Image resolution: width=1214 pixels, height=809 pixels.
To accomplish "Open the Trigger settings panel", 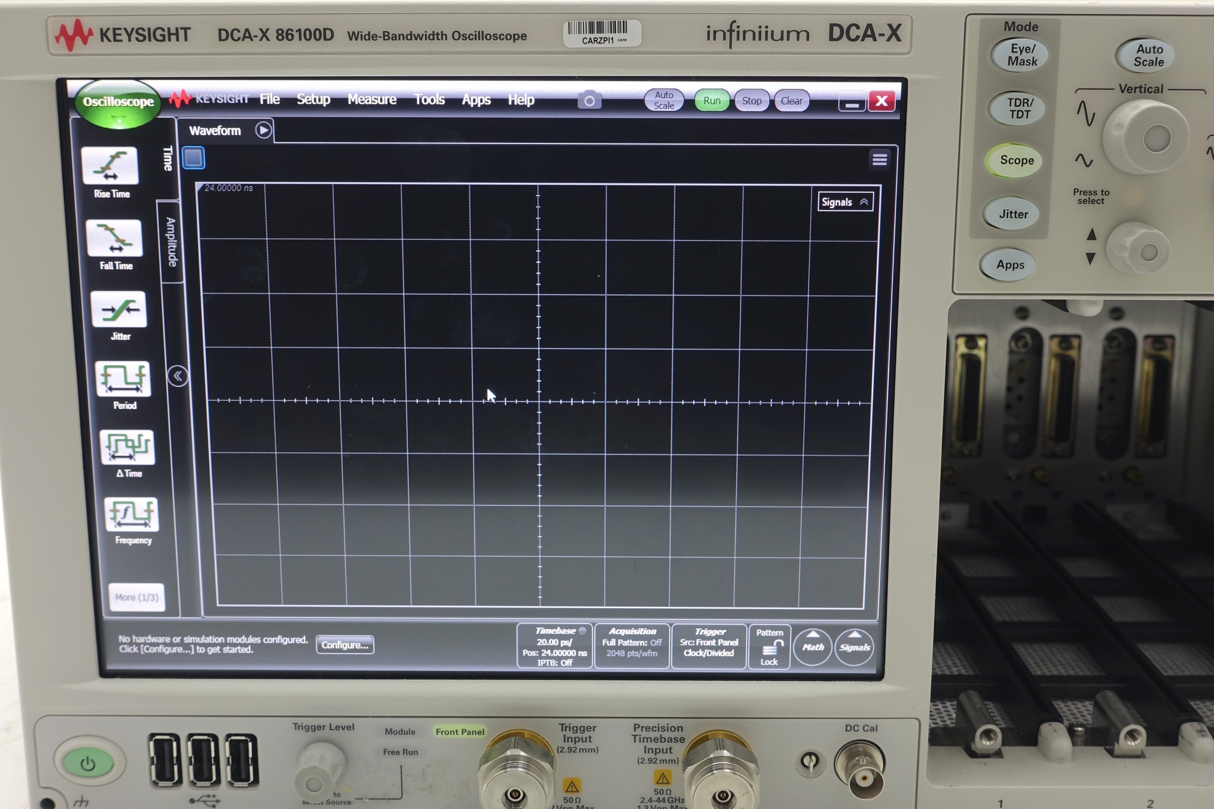I will pos(709,646).
